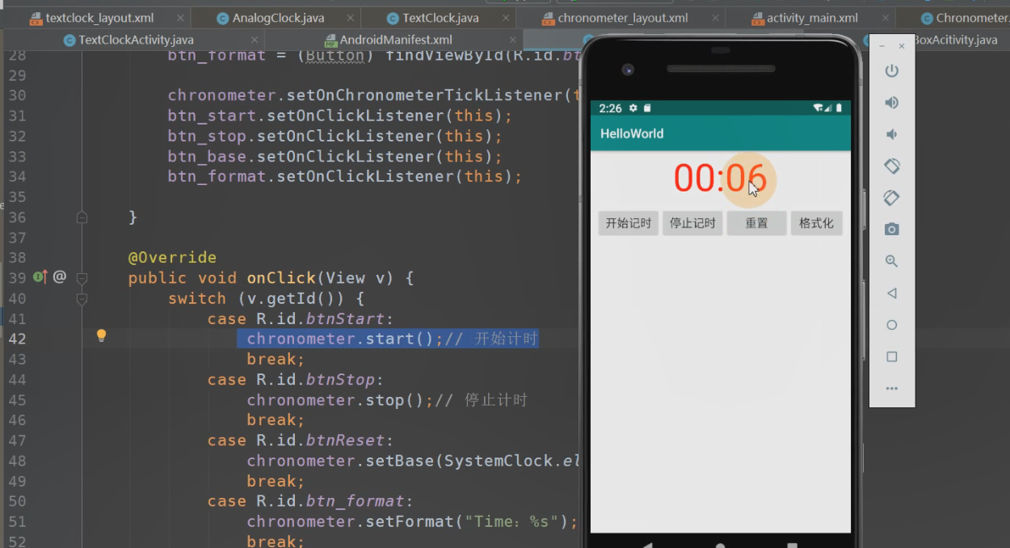Image resolution: width=1010 pixels, height=548 pixels.
Task: Tap the 开始记时 button in the app
Action: (x=628, y=223)
